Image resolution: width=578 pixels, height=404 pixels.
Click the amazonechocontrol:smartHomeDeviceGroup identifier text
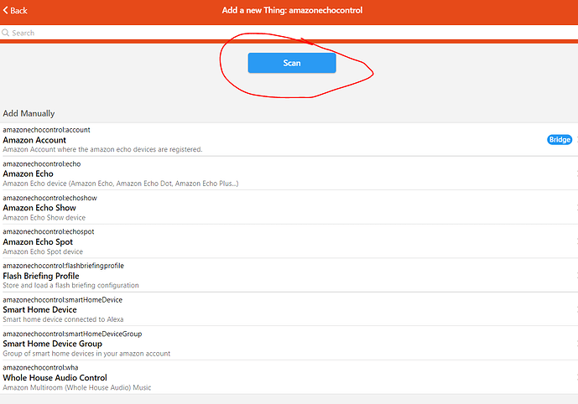click(x=72, y=334)
